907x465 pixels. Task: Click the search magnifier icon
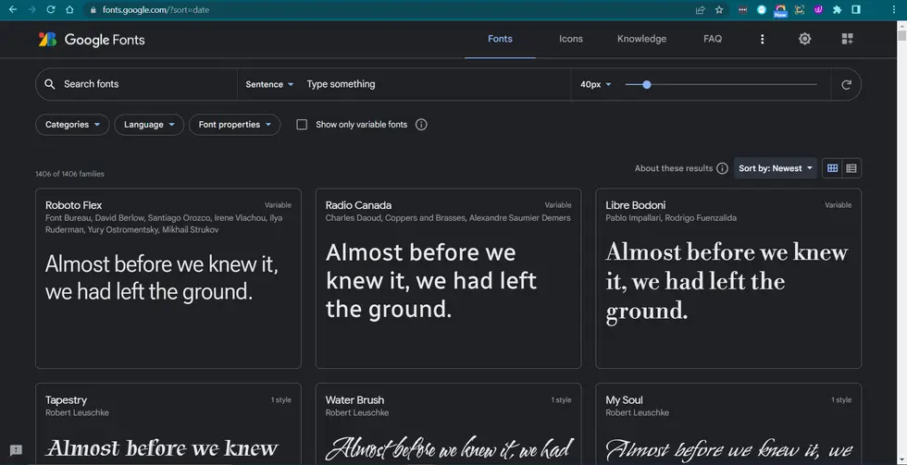50,84
